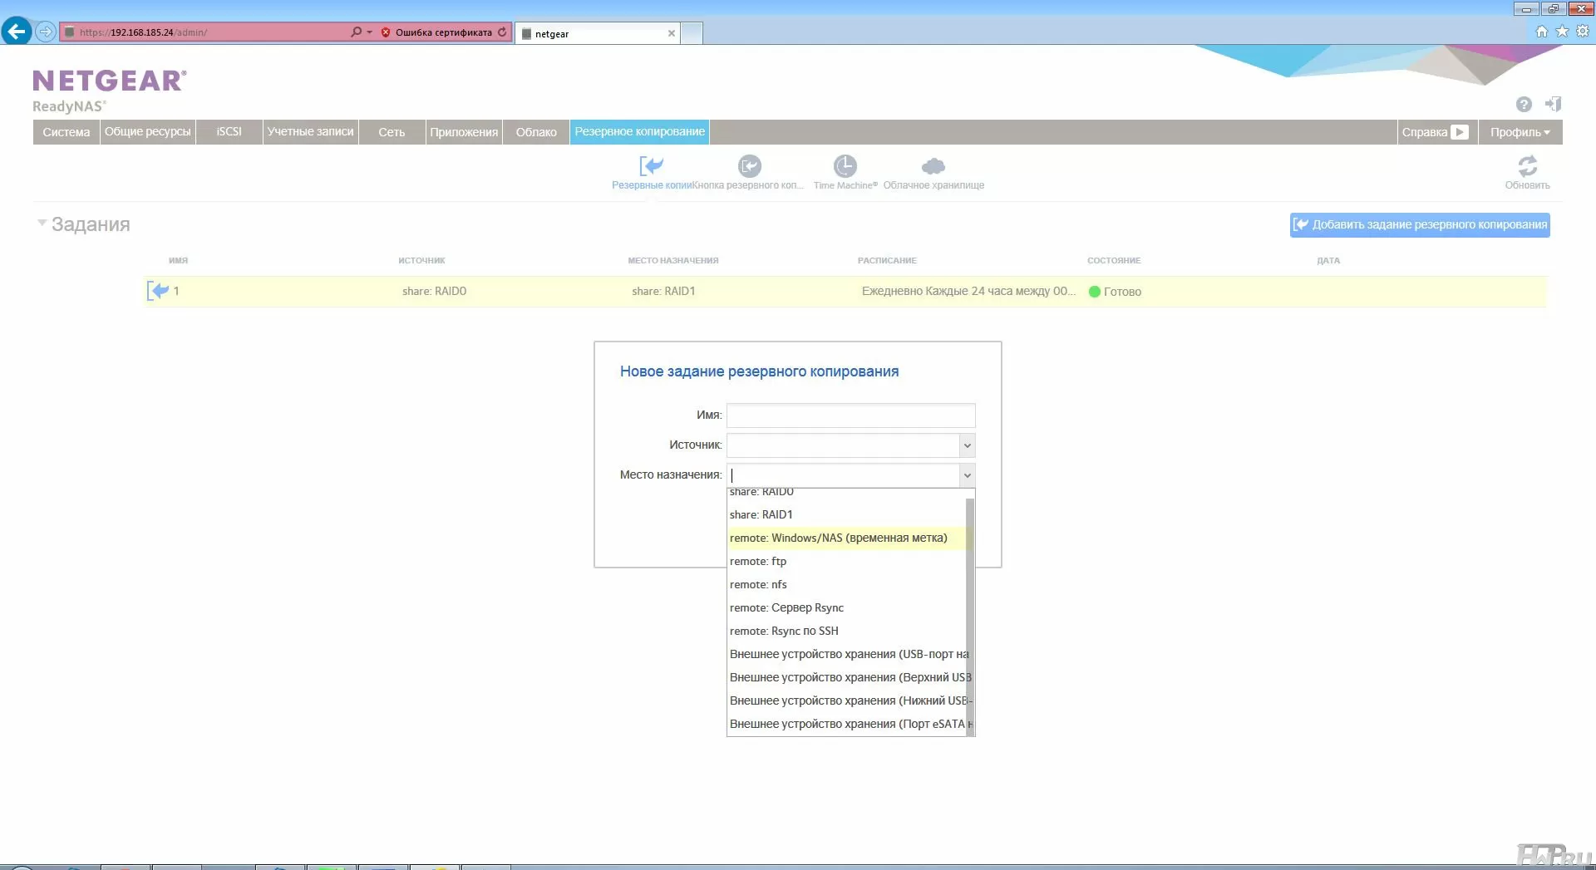Click the logout icon near help
The image size is (1596, 870).
click(x=1553, y=105)
